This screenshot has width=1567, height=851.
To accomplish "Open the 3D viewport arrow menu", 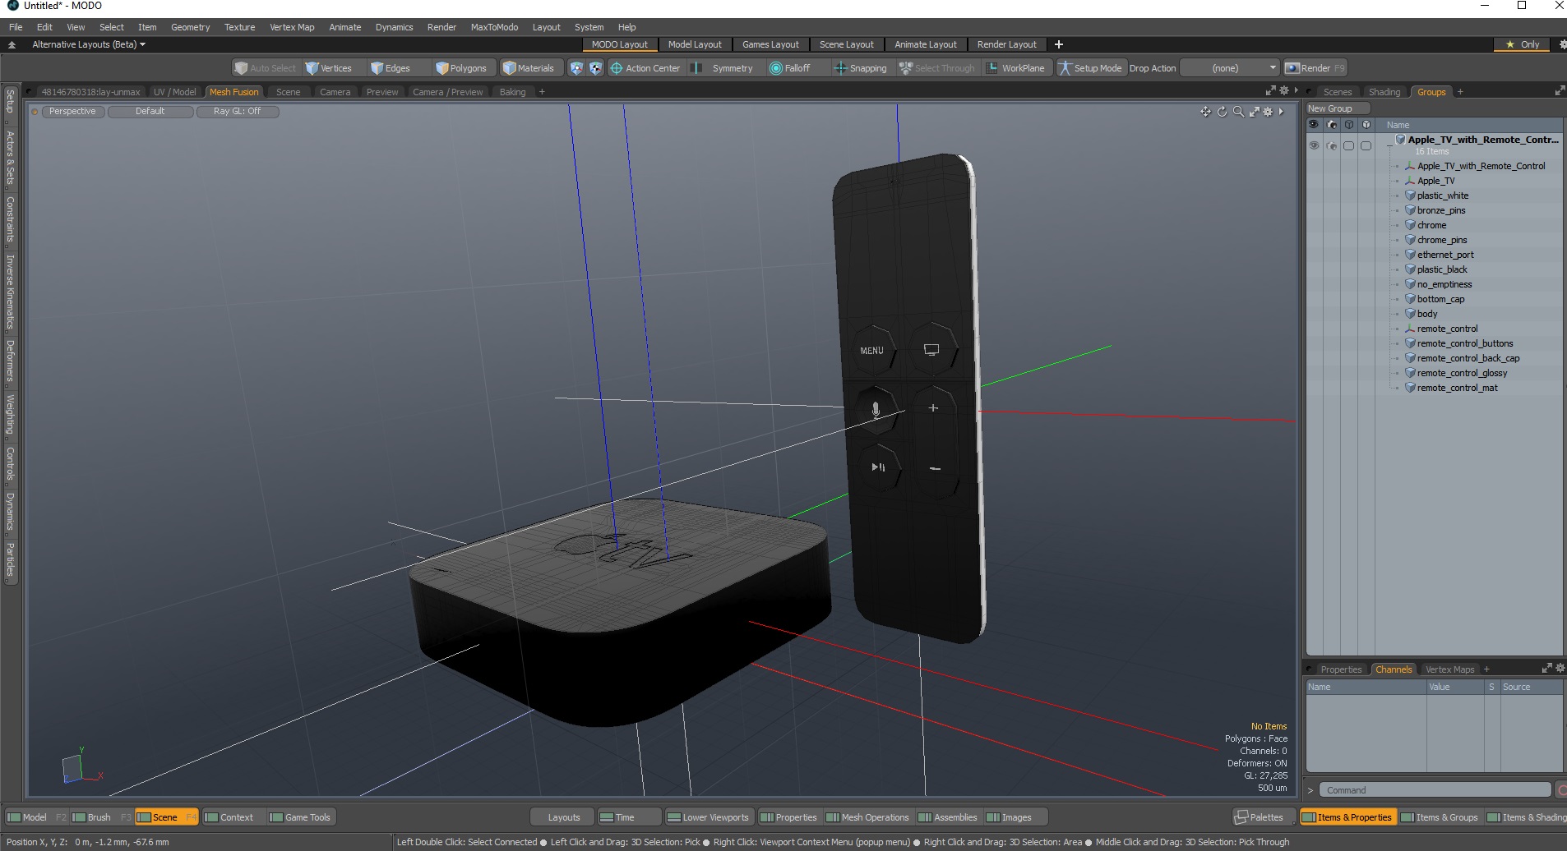I will (1281, 112).
